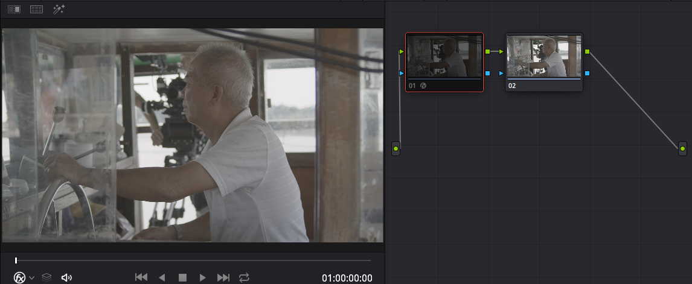Toggle the highlight magic wand tool
This screenshot has width=692, height=284.
click(x=59, y=9)
